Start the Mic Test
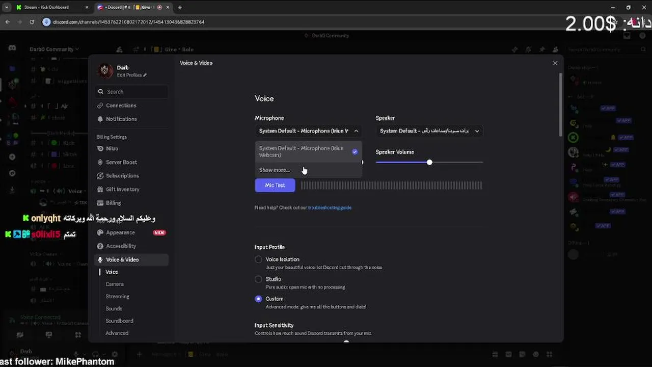This screenshot has width=652, height=367. pos(275,186)
